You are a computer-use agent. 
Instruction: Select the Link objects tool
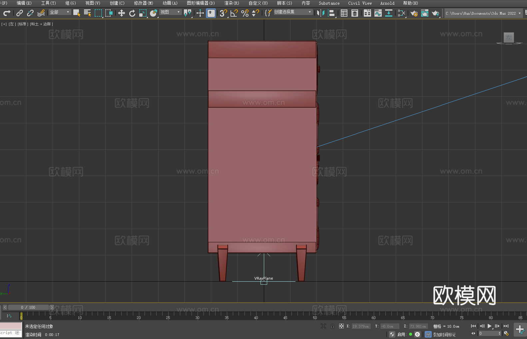point(20,13)
